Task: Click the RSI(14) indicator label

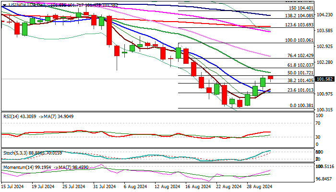Action: click(38, 117)
